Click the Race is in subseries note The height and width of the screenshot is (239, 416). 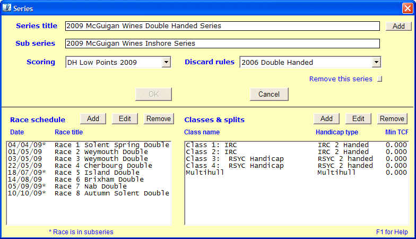click(x=81, y=232)
